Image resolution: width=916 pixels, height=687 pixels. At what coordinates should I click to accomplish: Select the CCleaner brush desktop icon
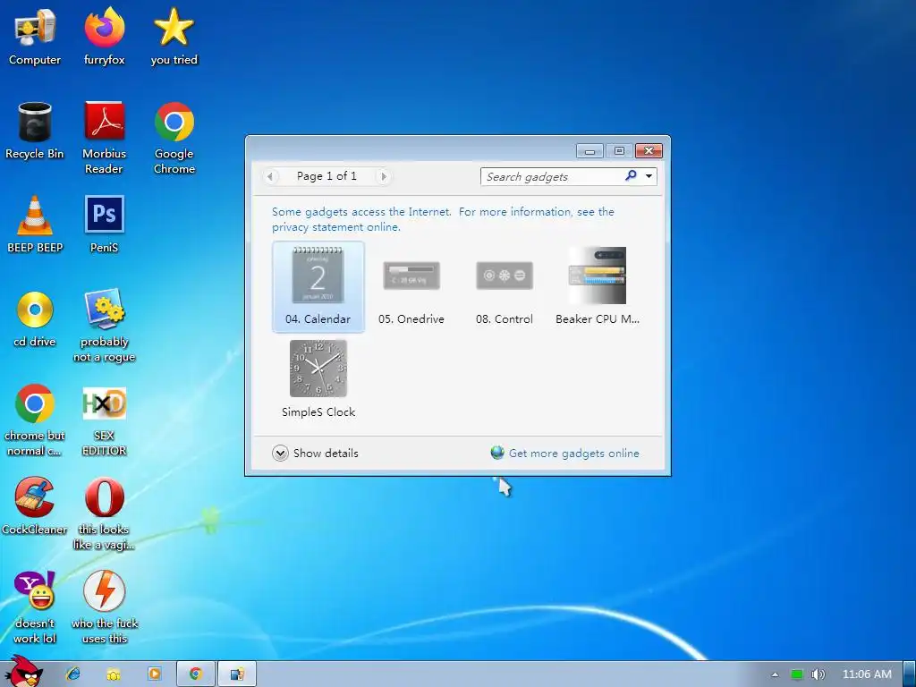35,506
